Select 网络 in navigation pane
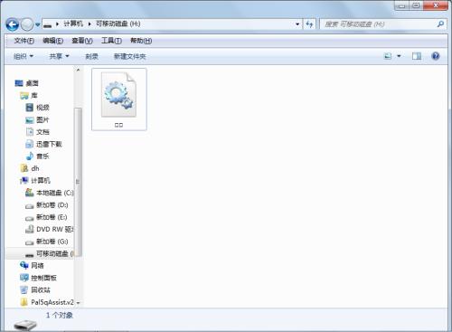Viewport: 452px width, 332px height. pos(37,266)
